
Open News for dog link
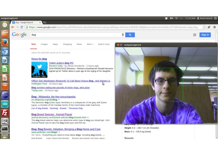tap(39, 59)
